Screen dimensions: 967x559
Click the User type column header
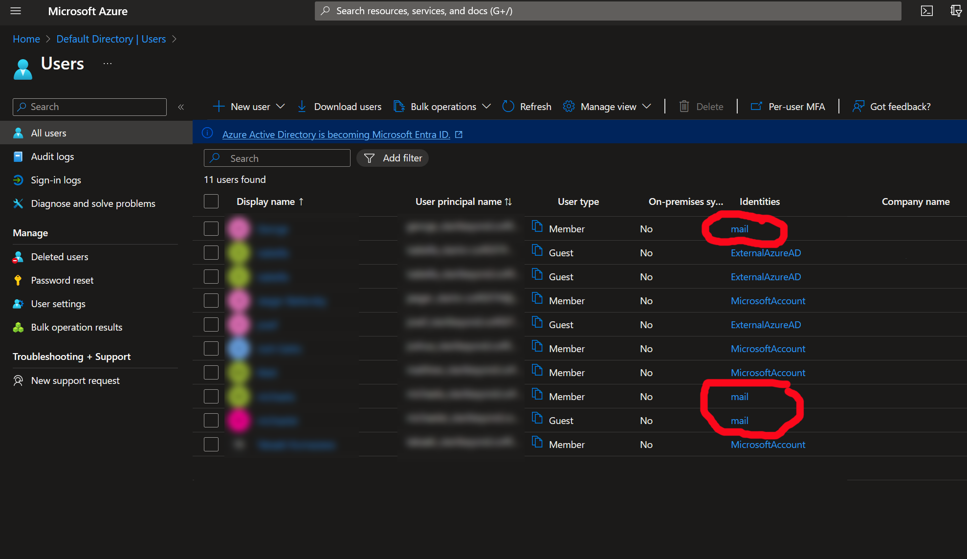point(578,201)
